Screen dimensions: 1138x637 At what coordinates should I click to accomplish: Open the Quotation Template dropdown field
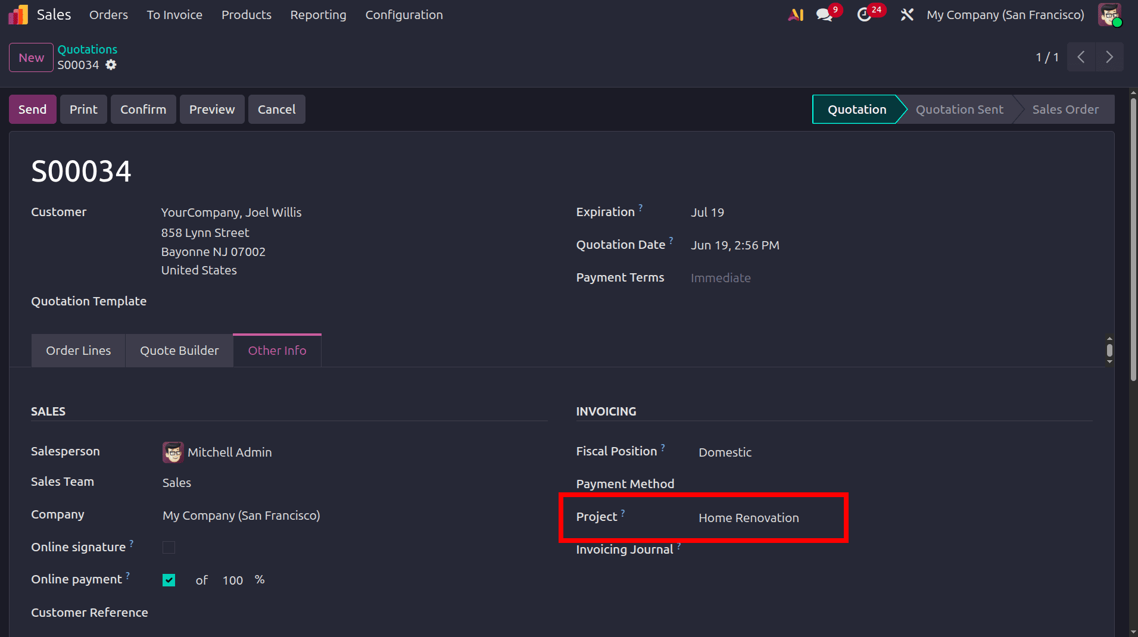(354, 302)
